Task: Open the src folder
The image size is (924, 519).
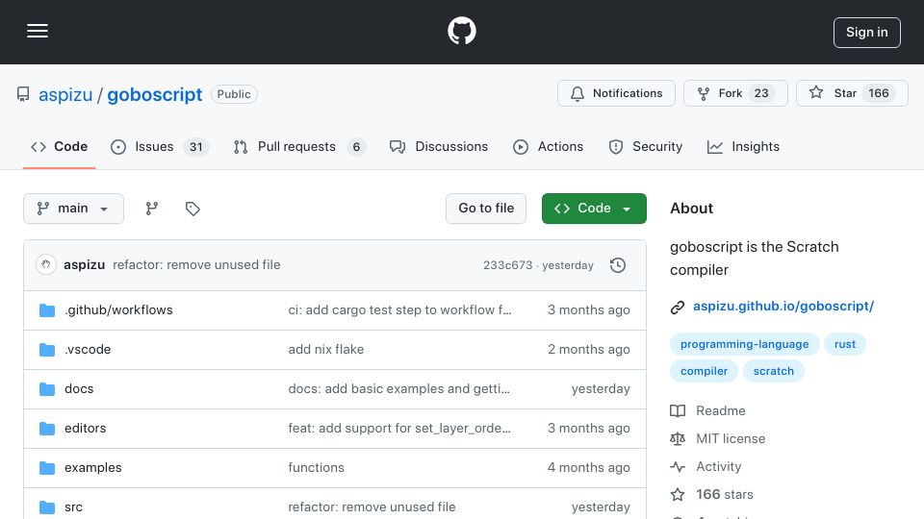Action: (74, 507)
